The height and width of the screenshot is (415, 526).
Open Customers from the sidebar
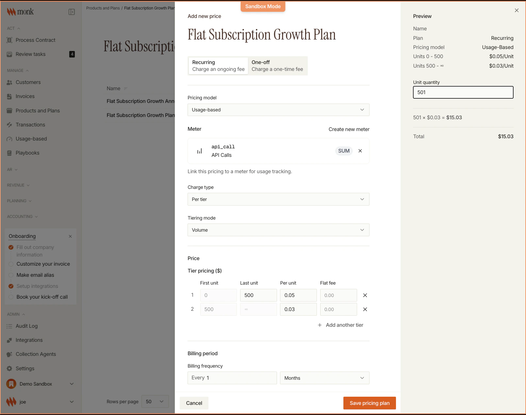(x=28, y=82)
